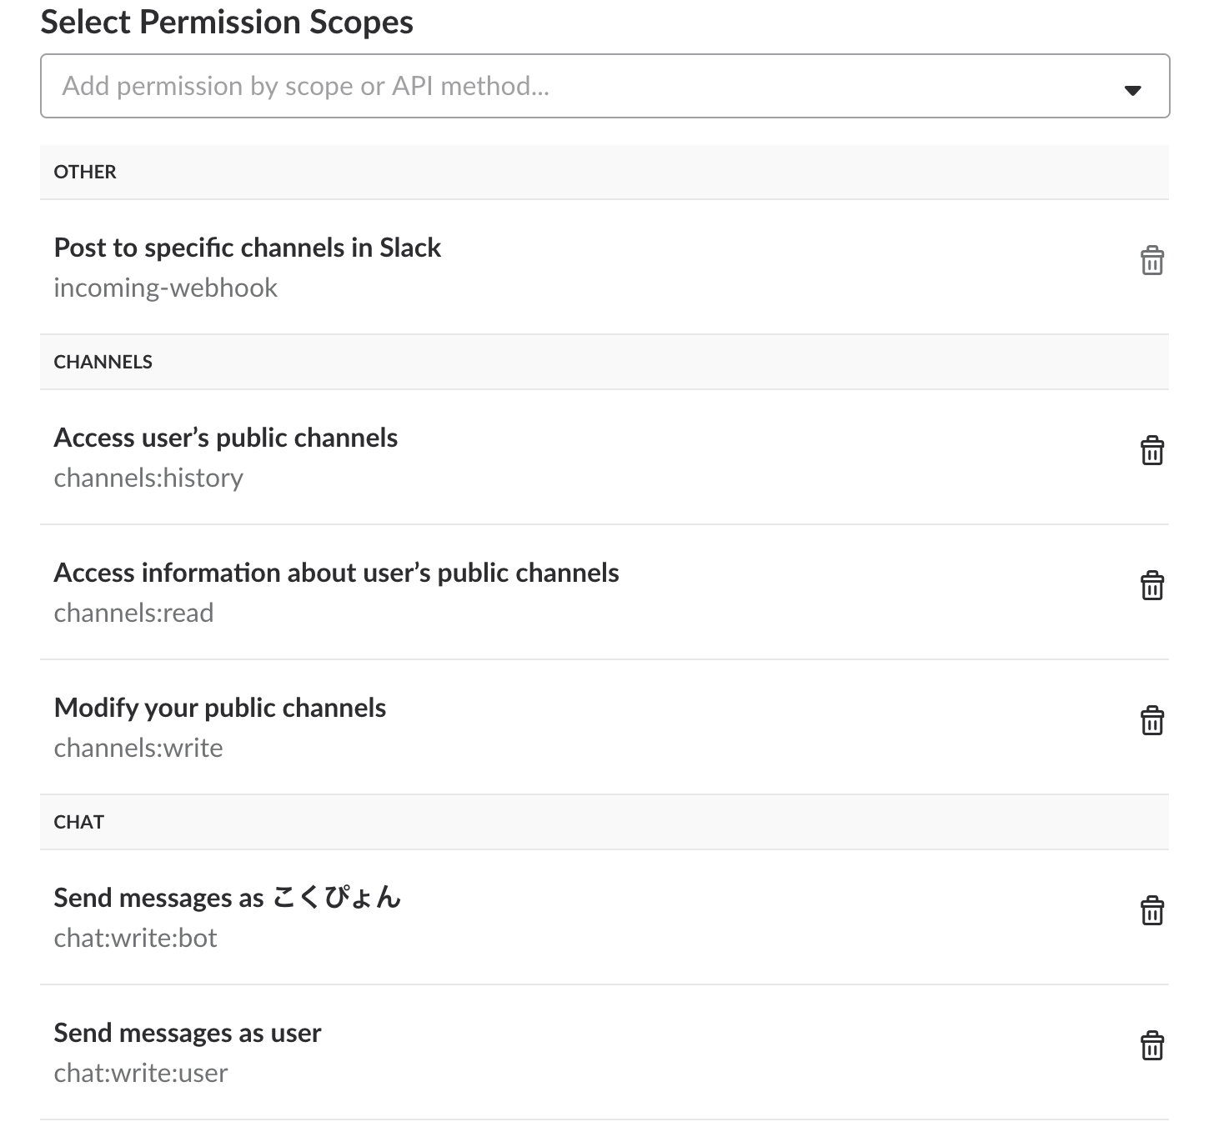Viewport: 1214px width, 1142px height.
Task: Remove the channels:history permission
Action: [1151, 451]
